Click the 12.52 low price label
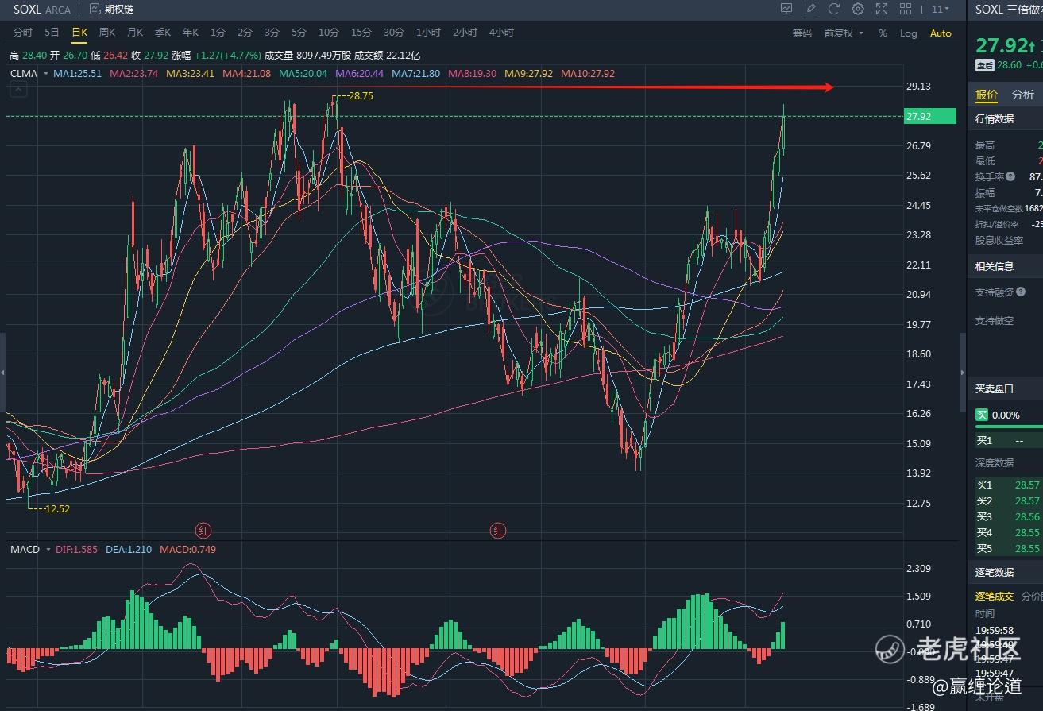 [x=56, y=508]
